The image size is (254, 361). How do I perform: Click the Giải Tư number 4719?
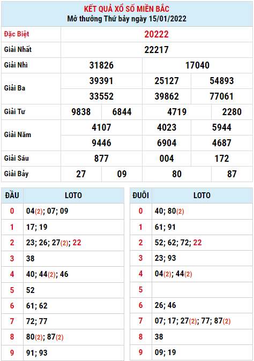(177, 112)
